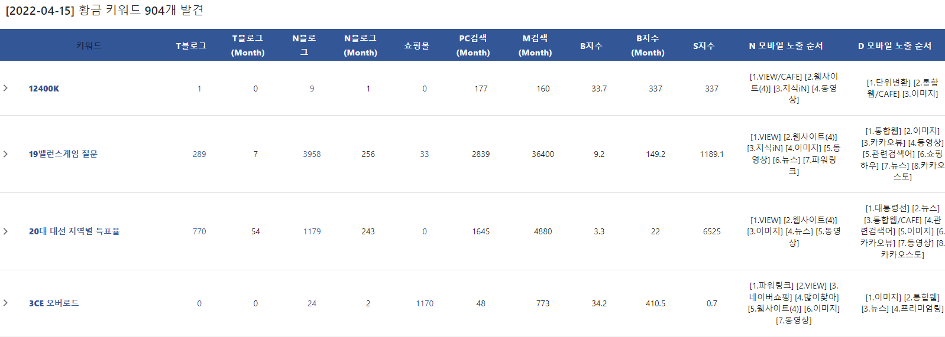Select the M검색 value 773 cell
Viewport: 945px width, 337px height.
tap(543, 303)
